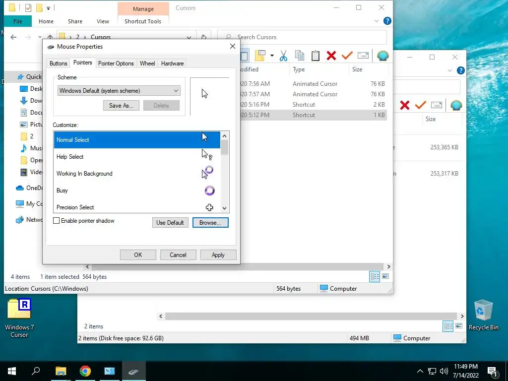
Task: Select the Precision Select pointer entry
Action: click(137, 206)
